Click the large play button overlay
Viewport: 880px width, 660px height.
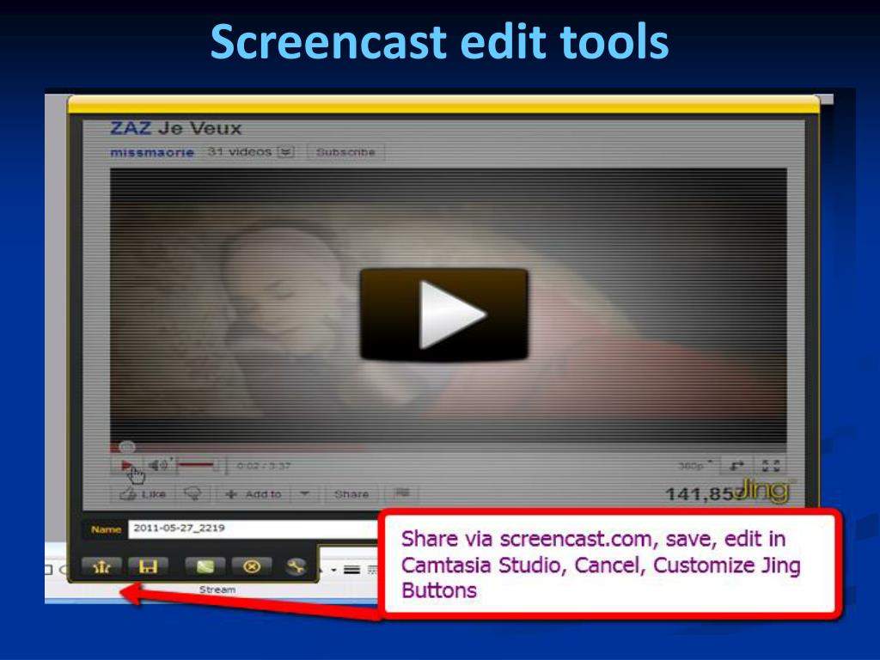[444, 315]
